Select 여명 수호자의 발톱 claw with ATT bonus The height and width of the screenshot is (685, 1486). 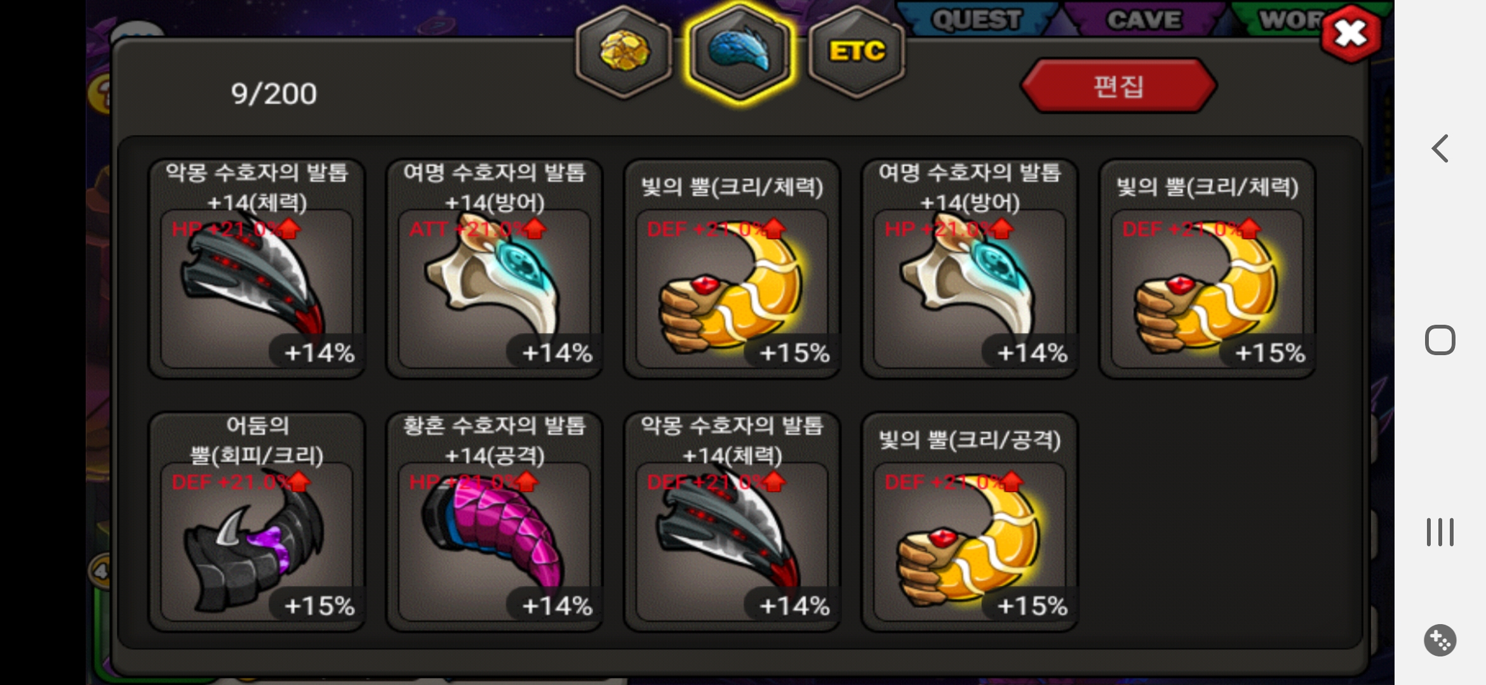pos(495,269)
